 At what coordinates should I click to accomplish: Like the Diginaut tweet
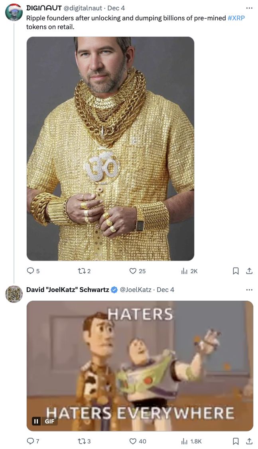point(133,271)
